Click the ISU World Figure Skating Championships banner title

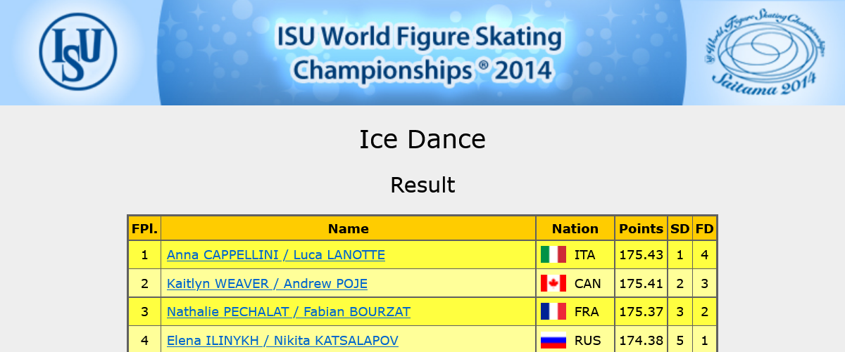[x=420, y=53]
